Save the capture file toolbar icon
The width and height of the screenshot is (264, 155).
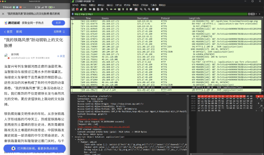tap(94, 9)
